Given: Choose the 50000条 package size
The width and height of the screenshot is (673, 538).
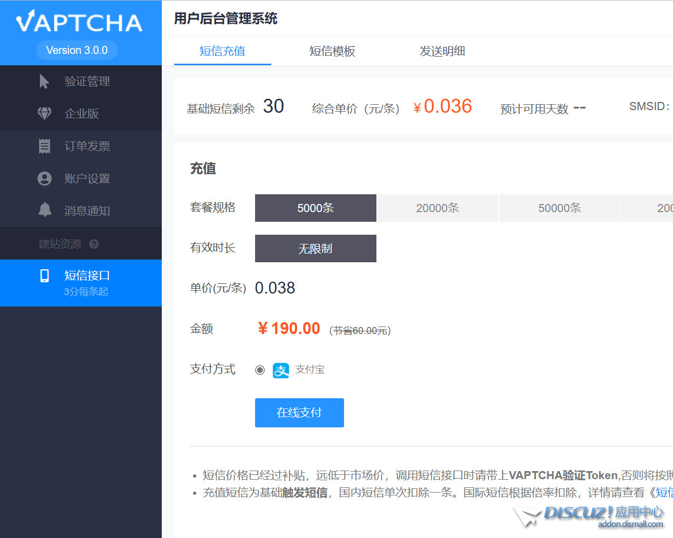Looking at the screenshot, I should (x=560, y=208).
